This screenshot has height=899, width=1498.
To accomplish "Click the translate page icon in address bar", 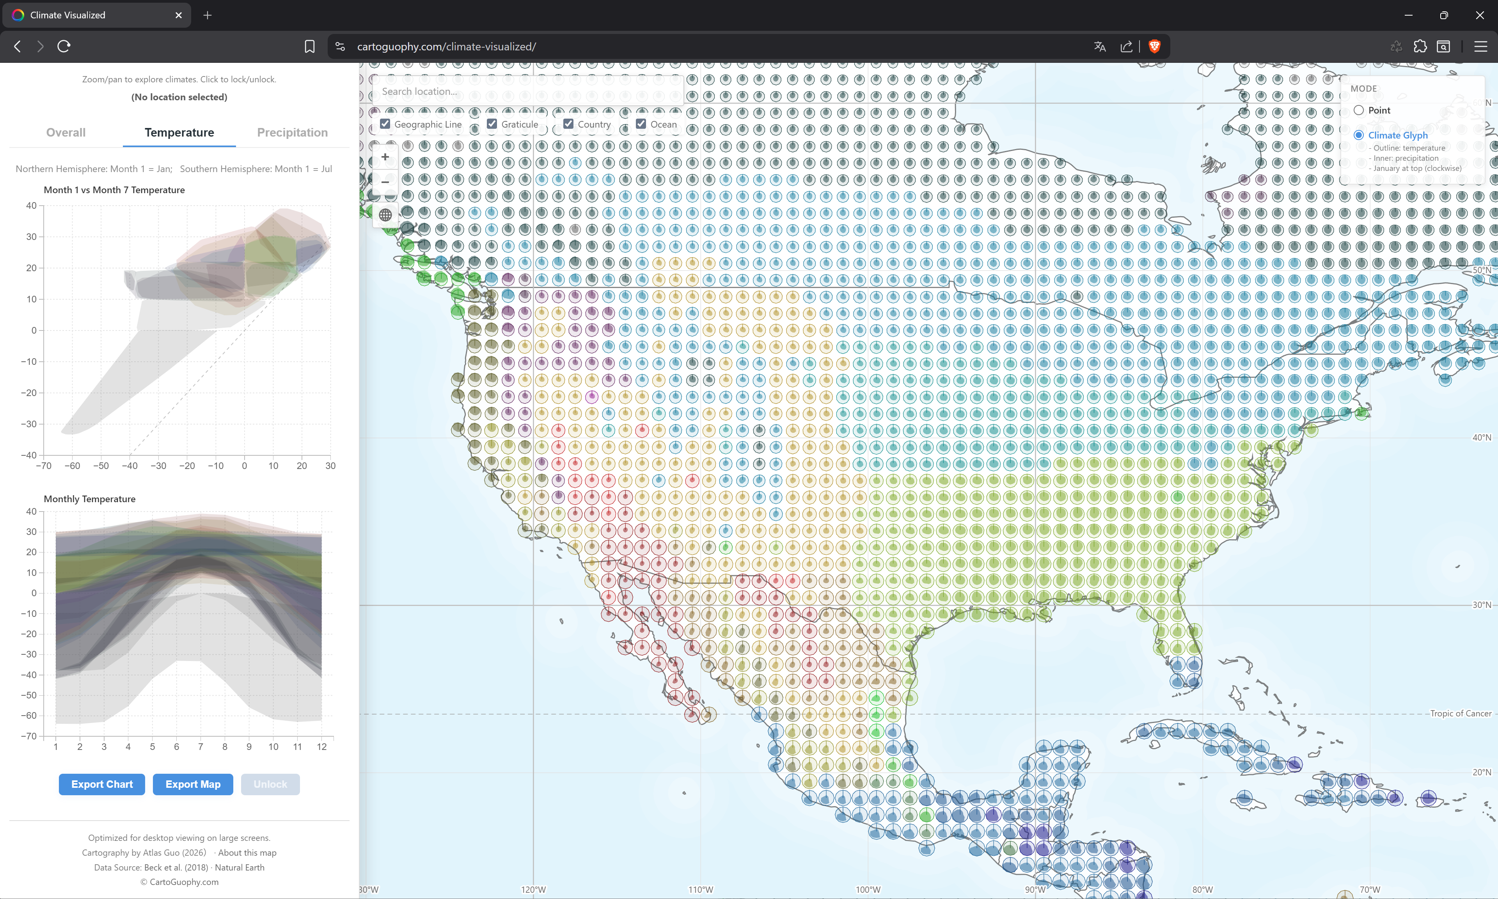I will [x=1100, y=46].
